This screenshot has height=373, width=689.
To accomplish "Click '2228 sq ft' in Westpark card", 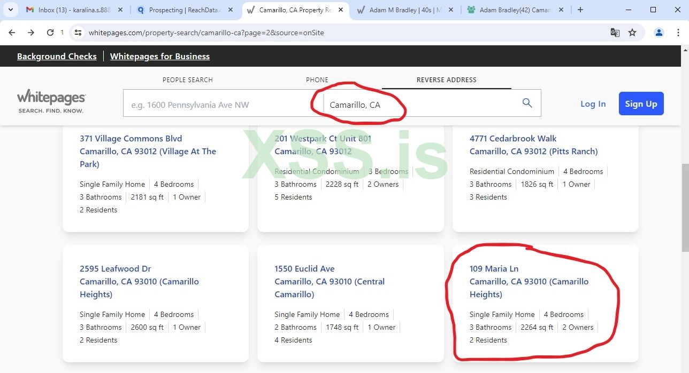I will tap(342, 184).
